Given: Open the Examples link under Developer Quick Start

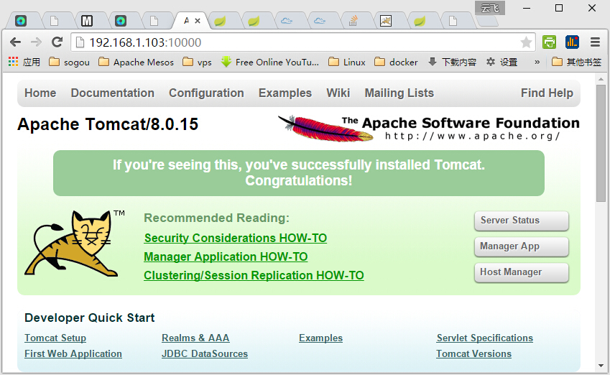Looking at the screenshot, I should 320,338.
